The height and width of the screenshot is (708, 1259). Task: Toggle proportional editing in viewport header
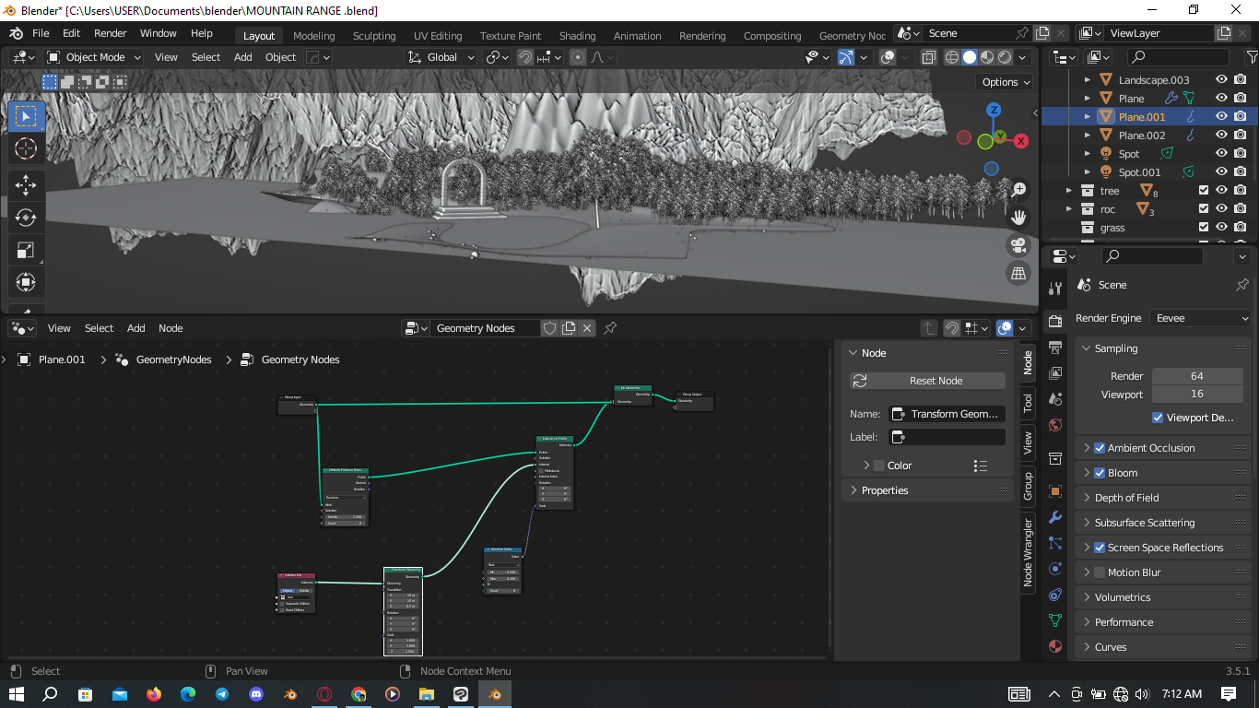[578, 57]
